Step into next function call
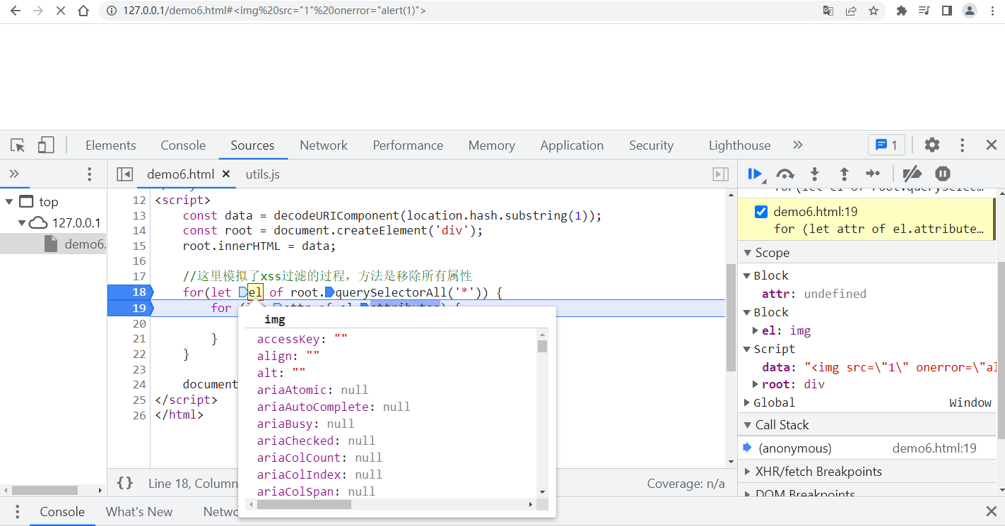Image resolution: width=1005 pixels, height=526 pixels. (814, 174)
